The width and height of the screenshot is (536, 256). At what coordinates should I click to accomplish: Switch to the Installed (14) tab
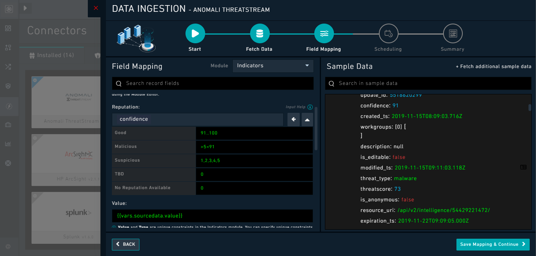pos(52,55)
